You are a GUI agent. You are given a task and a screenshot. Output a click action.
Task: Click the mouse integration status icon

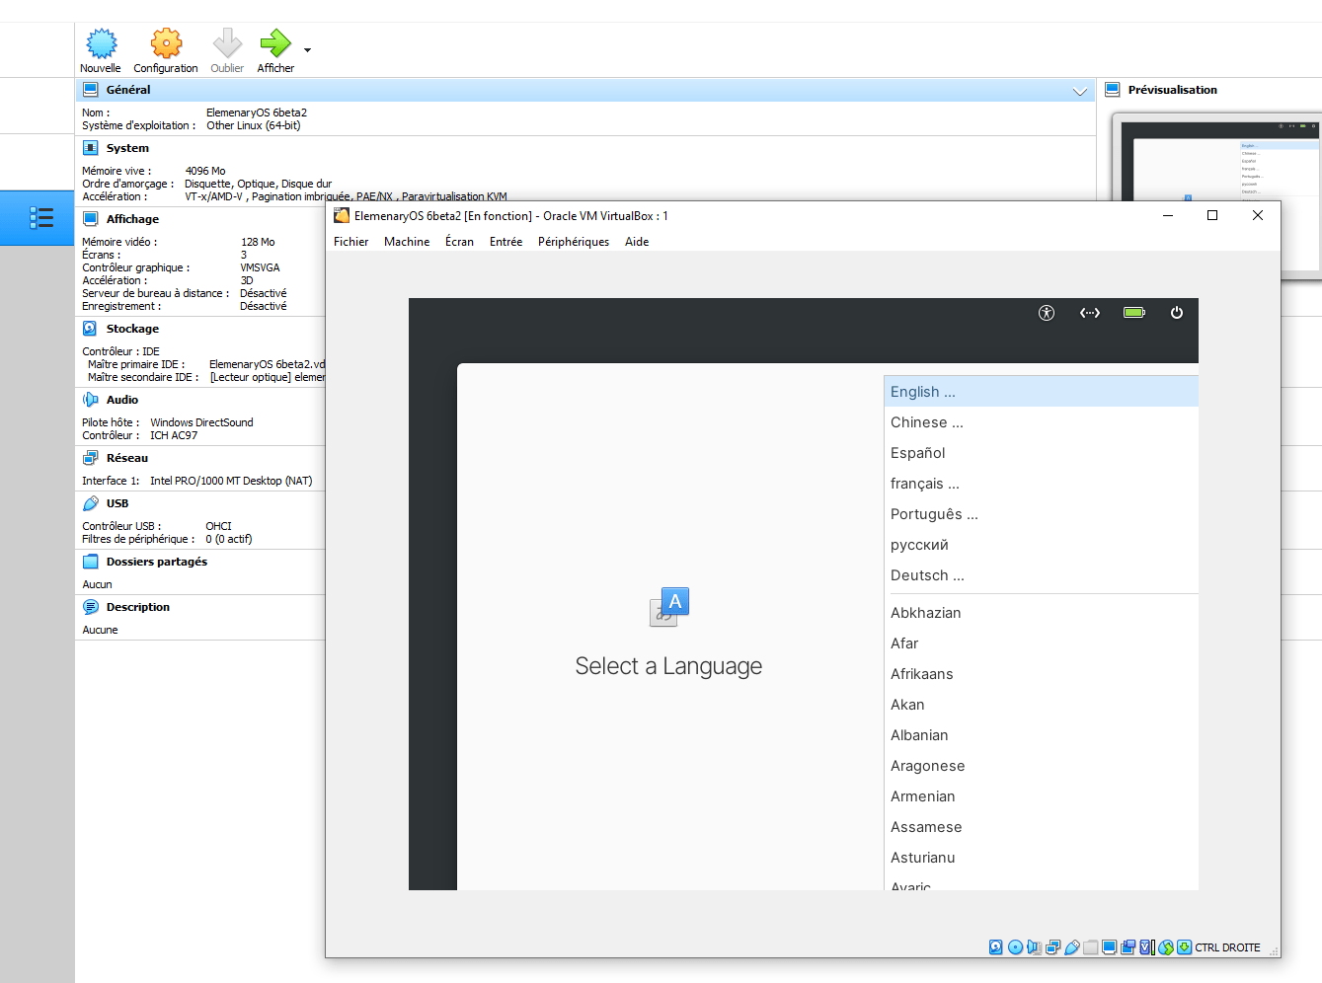coord(1166,947)
